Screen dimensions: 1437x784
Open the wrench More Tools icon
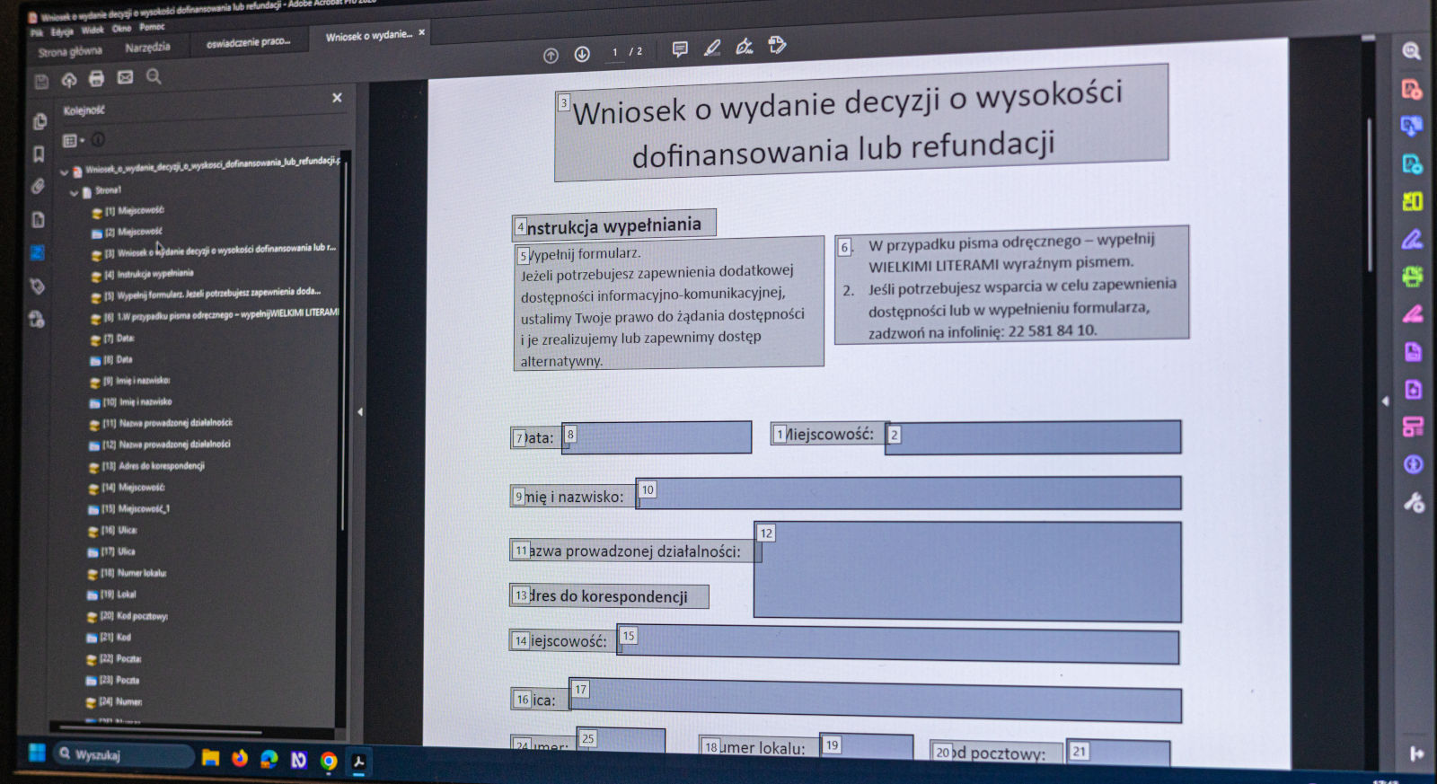pos(1414,502)
